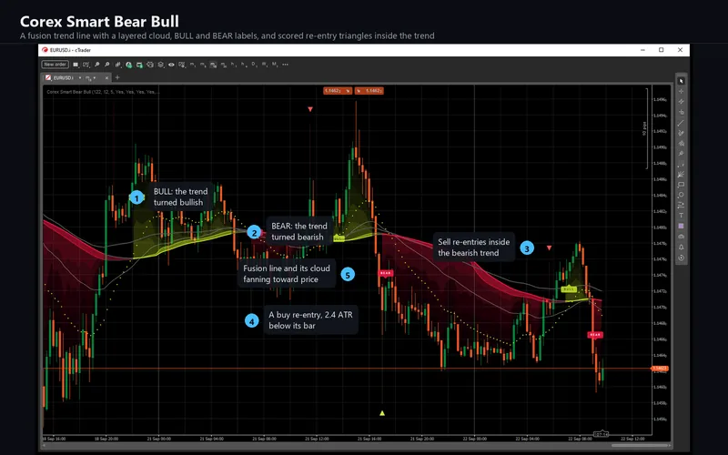The height and width of the screenshot is (455, 728).
Task: Toggle the eye icon in right drawing sidebar
Action: pos(681,236)
